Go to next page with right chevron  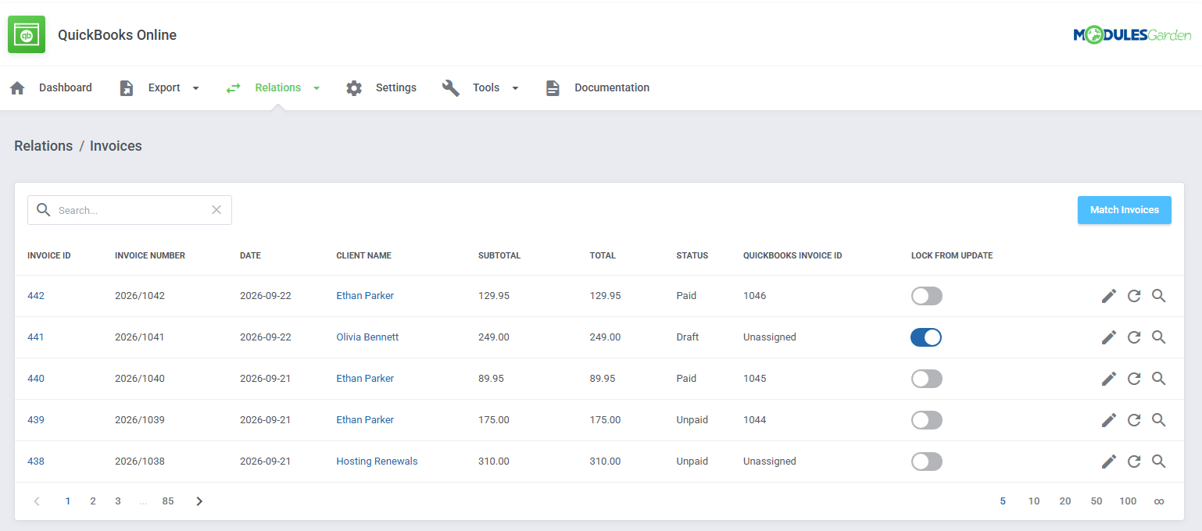coord(199,501)
